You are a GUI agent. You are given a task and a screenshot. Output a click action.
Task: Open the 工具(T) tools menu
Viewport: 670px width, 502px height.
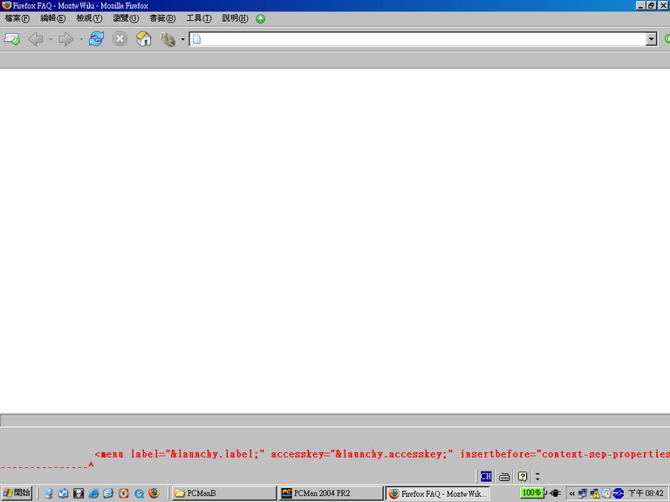tap(198, 18)
